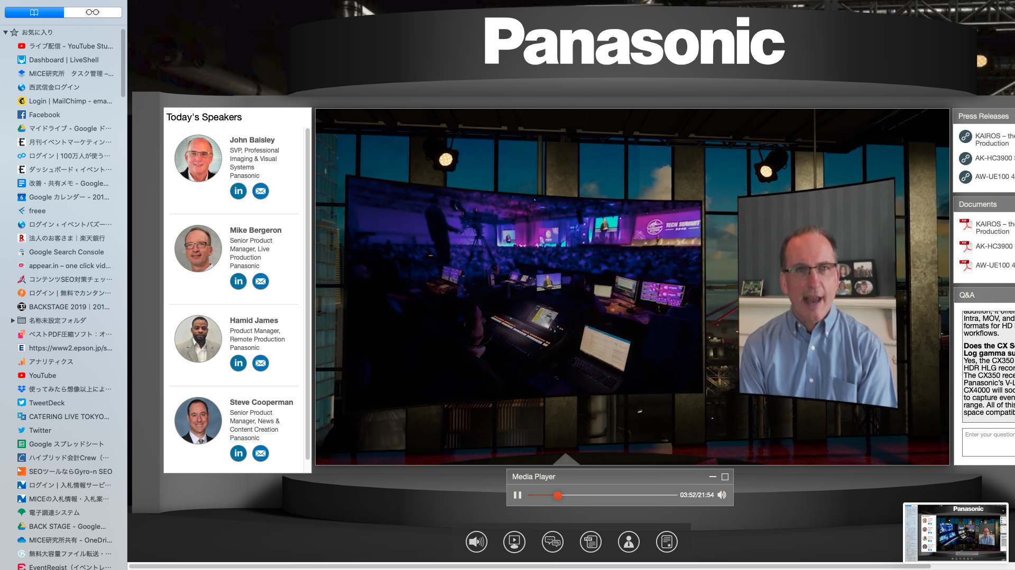Viewport: 1015px width, 570px height.
Task: Click the speaker audio icon in bottom toolbar
Action: coord(476,542)
